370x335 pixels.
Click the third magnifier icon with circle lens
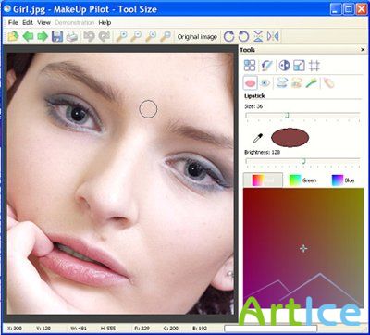click(x=151, y=37)
